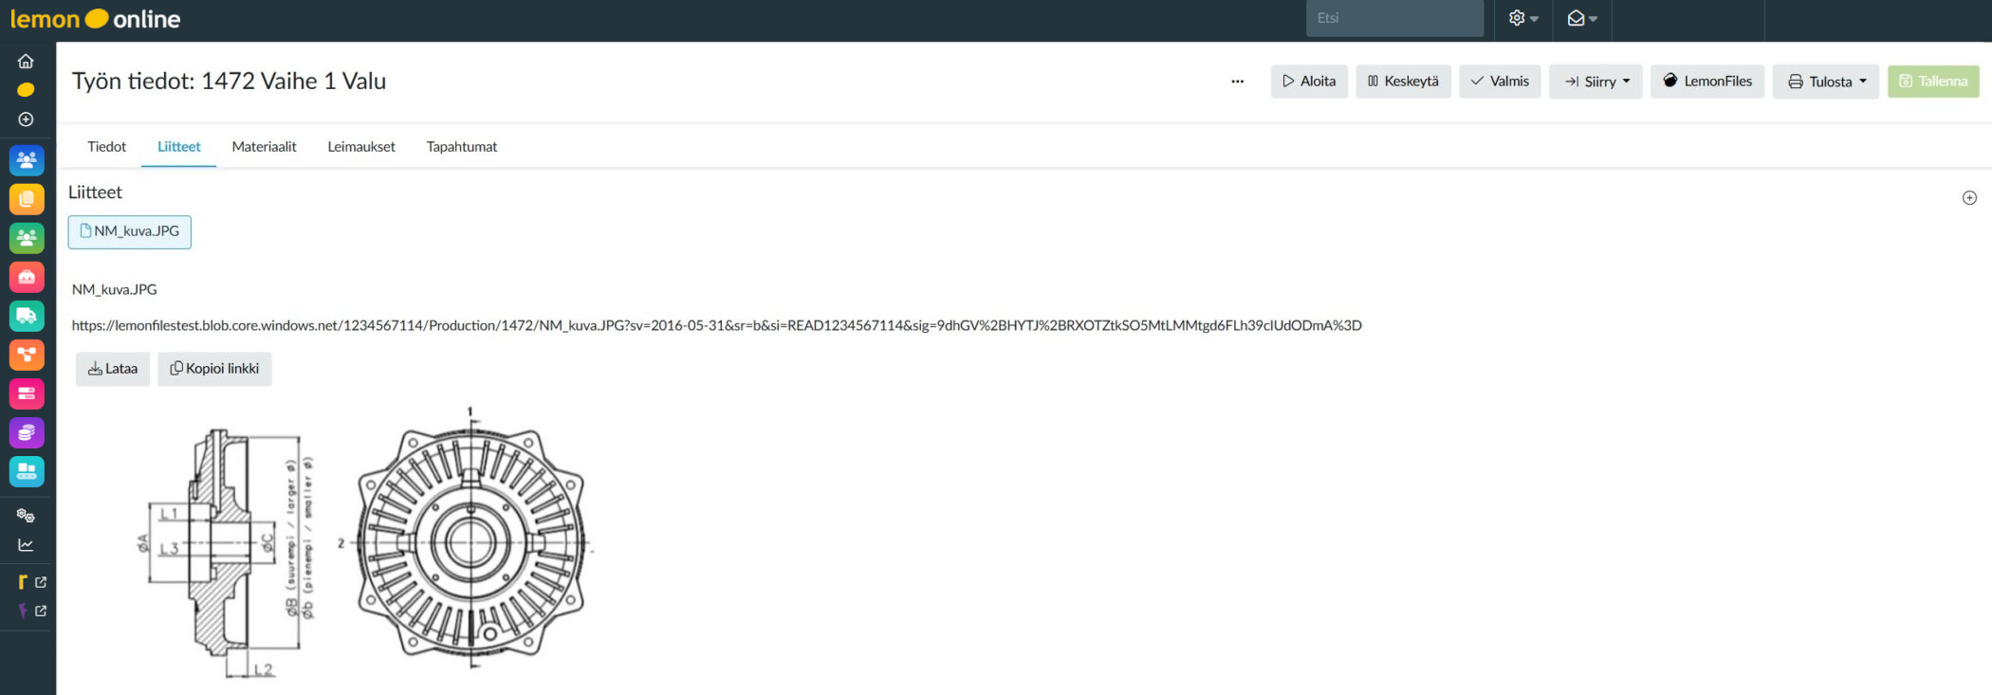Click the purple coin stack icon

coord(27,432)
